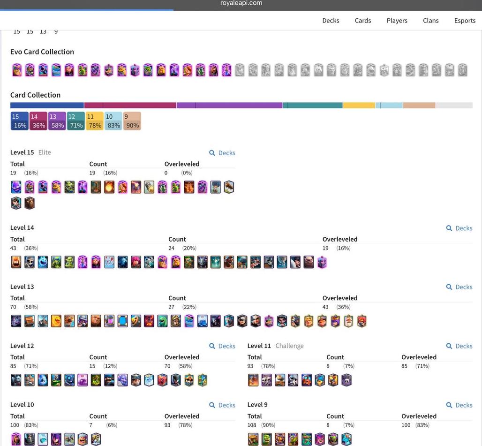482x446 pixels.
Task: Open the Evo Valkyrie card in Level 15
Action: click(x=122, y=187)
